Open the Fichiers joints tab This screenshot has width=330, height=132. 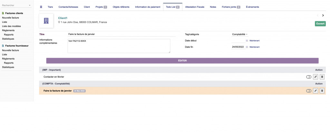[231, 7]
